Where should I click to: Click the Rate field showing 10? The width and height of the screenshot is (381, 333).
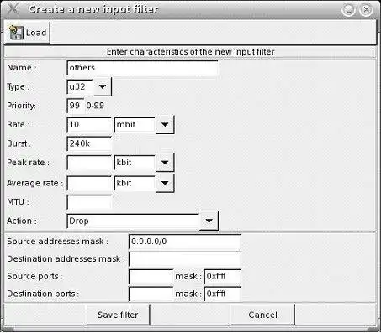(x=89, y=125)
